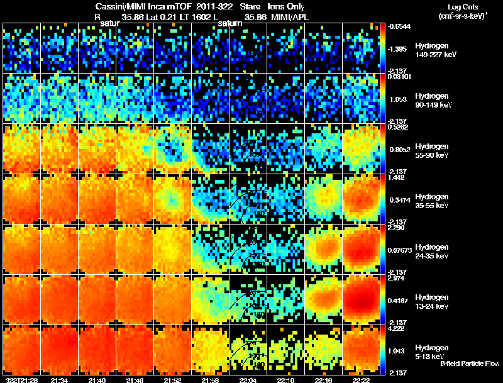This screenshot has width=503, height=383.
Task: Click the 'Log Cnts' legend title
Action: point(463,7)
